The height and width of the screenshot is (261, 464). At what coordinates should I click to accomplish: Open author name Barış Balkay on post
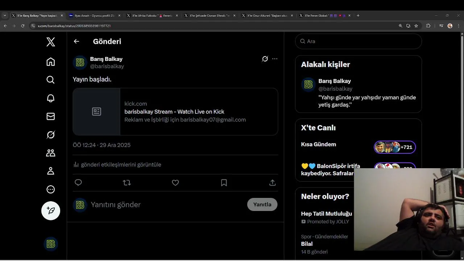pyautogui.click(x=106, y=59)
